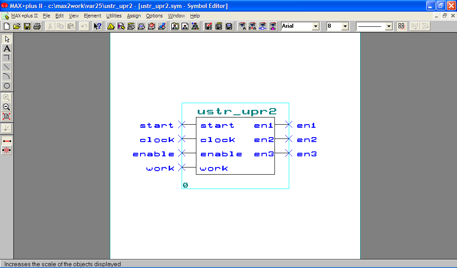Image resolution: width=457 pixels, height=268 pixels.
Task: Choose the Selection arrow tool
Action: coord(7,39)
